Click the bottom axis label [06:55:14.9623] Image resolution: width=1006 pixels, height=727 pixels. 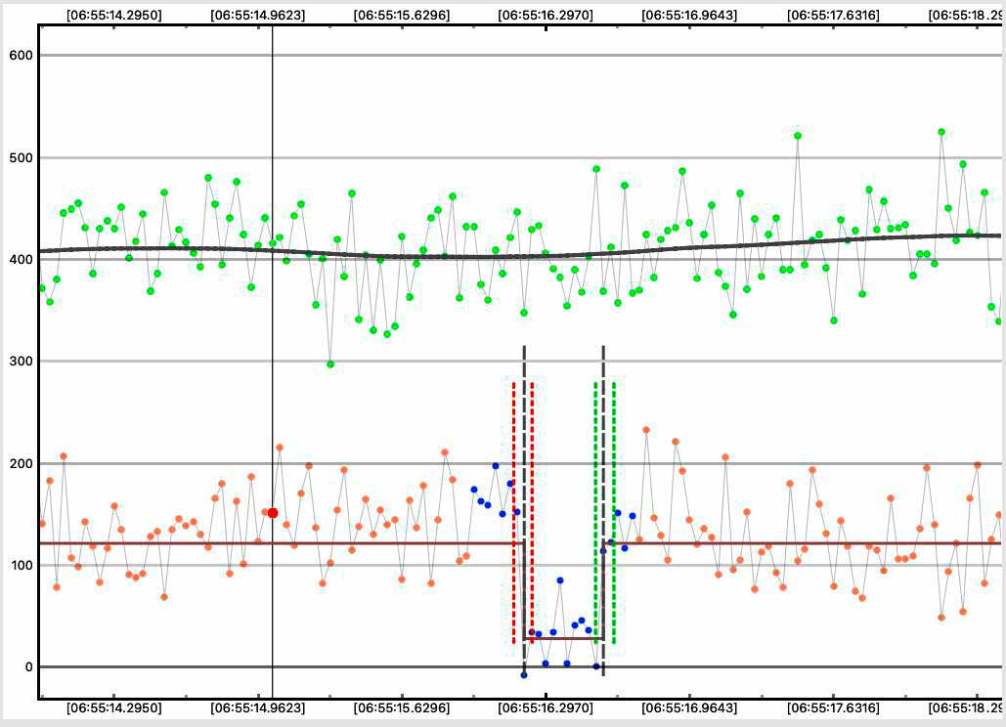point(258,707)
